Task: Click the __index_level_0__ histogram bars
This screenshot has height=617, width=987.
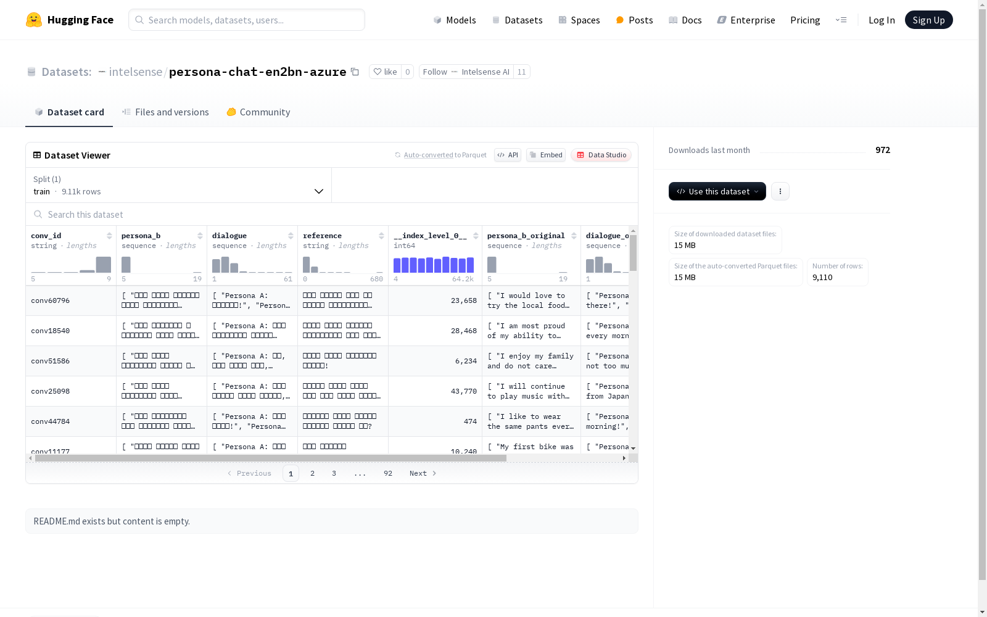Action: 434,264
